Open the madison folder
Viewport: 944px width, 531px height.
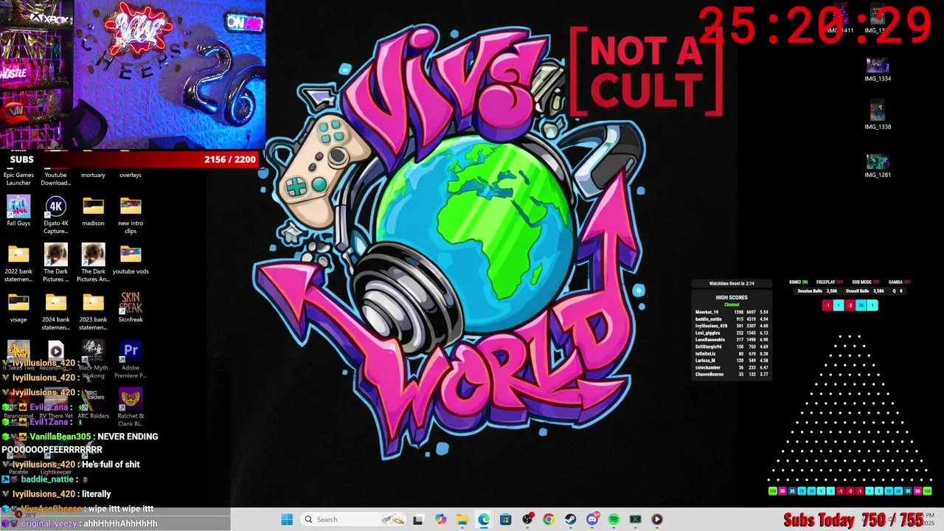[x=93, y=210]
